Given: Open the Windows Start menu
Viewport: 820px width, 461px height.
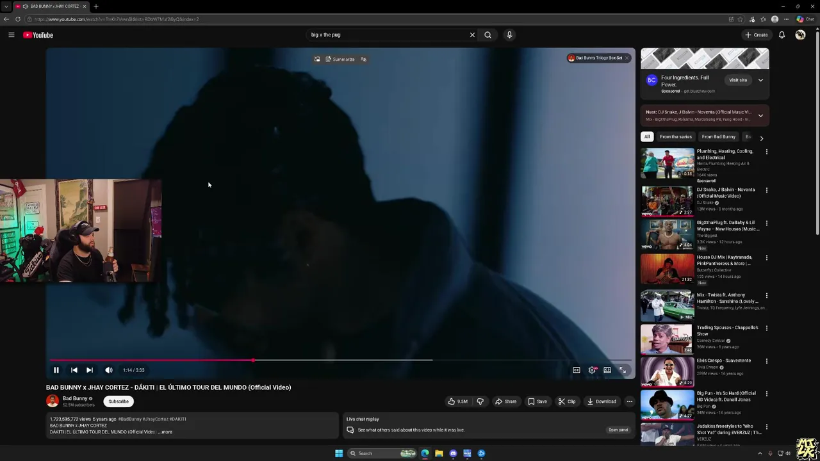Looking at the screenshot, I should 339,453.
